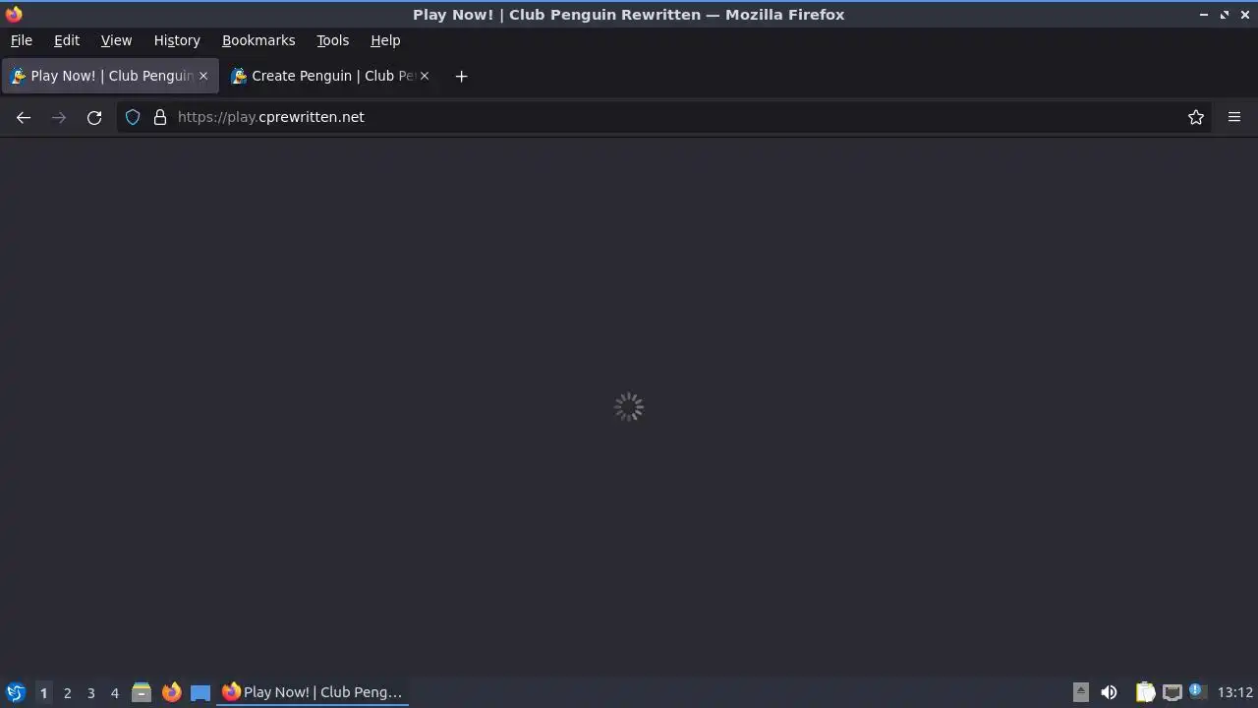Select the Play Now! taskbar window button
The image size is (1258, 708).
(x=313, y=692)
